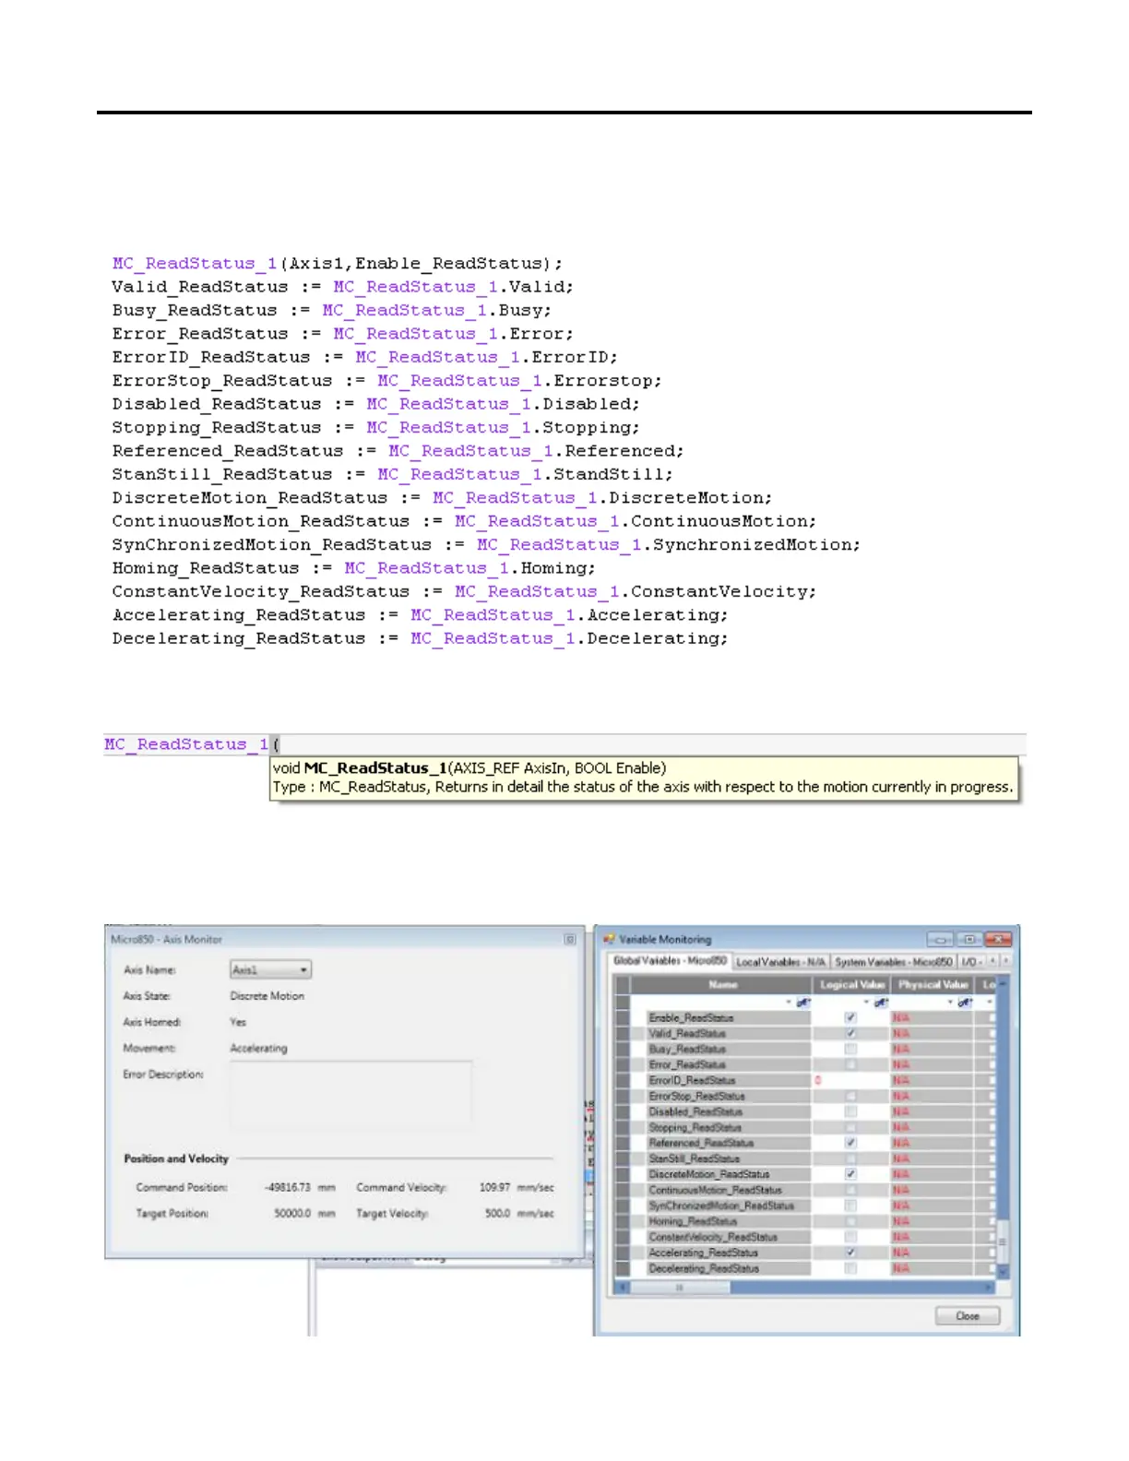
Task: Select the ErrorStop_ReadStatus variable name
Action: (x=696, y=1096)
